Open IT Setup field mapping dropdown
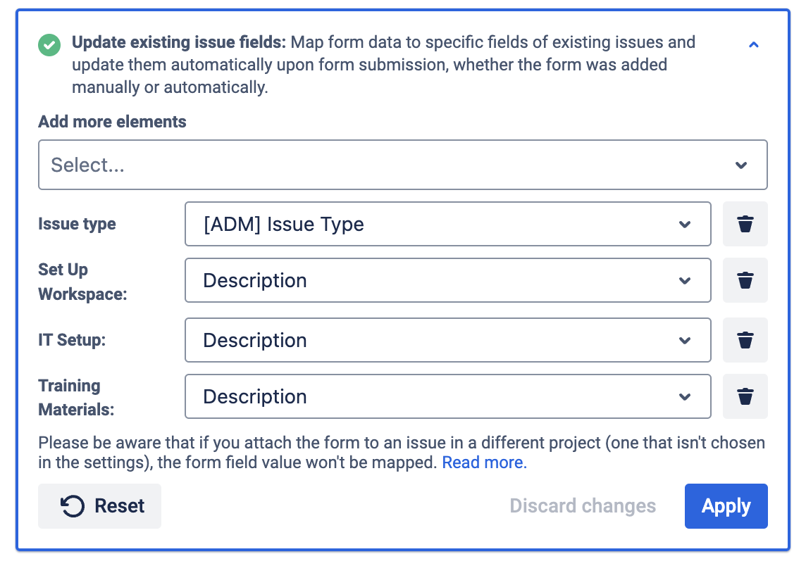Viewport: 806px width, 566px height. coord(447,340)
